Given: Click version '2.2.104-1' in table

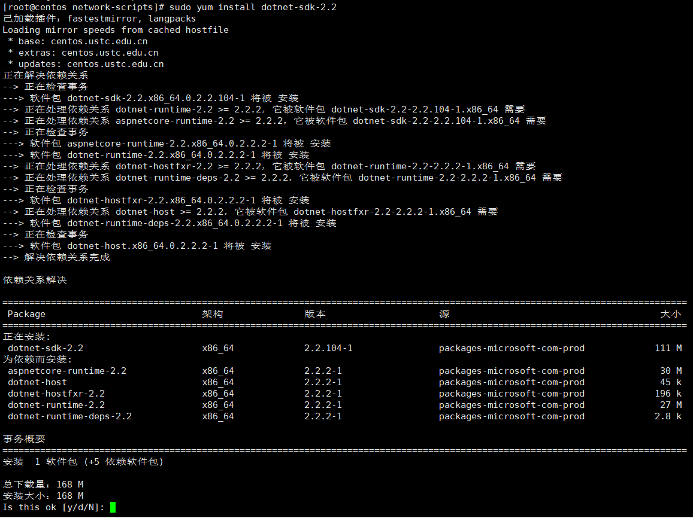Looking at the screenshot, I should coord(328,348).
